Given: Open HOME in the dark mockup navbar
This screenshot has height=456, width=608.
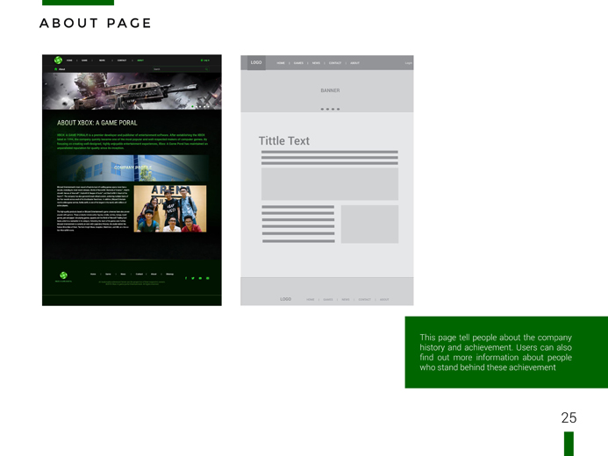Looking at the screenshot, I should coord(69,61).
